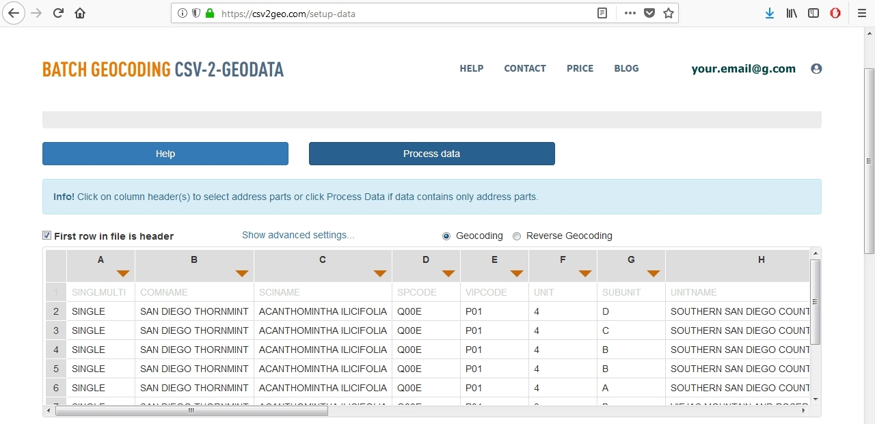
Task: Click the VIPCODE header cell
Action: (x=494, y=292)
